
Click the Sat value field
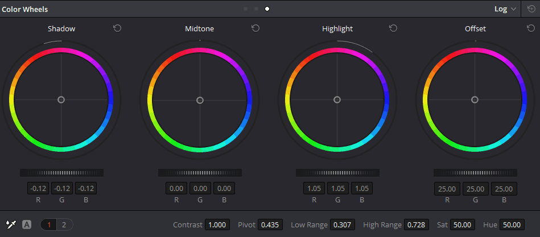[x=463, y=225]
